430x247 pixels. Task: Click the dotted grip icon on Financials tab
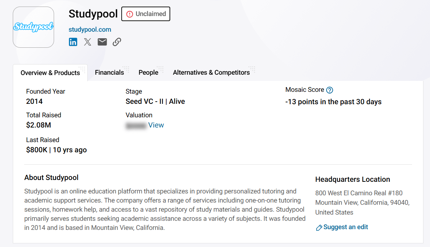pos(126,69)
